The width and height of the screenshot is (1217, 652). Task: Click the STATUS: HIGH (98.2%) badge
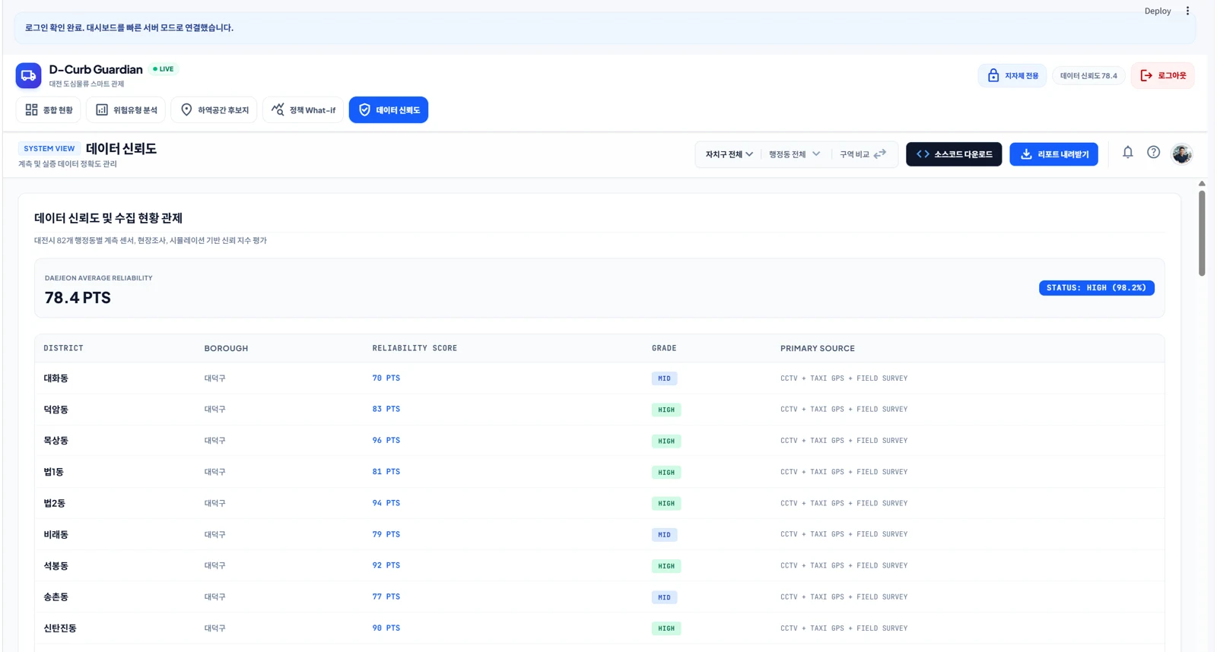click(1097, 288)
